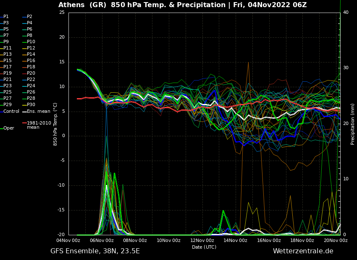Screen dimensions: 357x260
Task: Select the P16 ensemble member label
Action: [29, 60]
